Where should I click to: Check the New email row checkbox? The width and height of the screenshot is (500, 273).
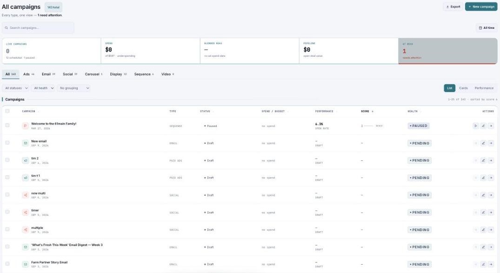click(x=7, y=143)
